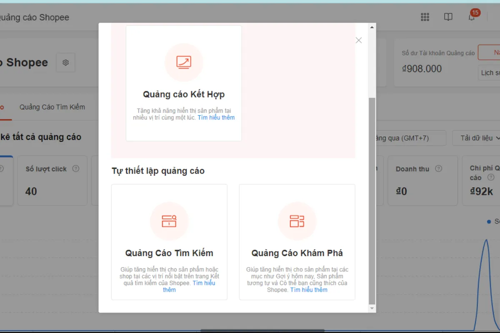The image size is (500, 333).
Task: Click the Số dư Tài khoản Quảng cáo label
Action: (438, 53)
